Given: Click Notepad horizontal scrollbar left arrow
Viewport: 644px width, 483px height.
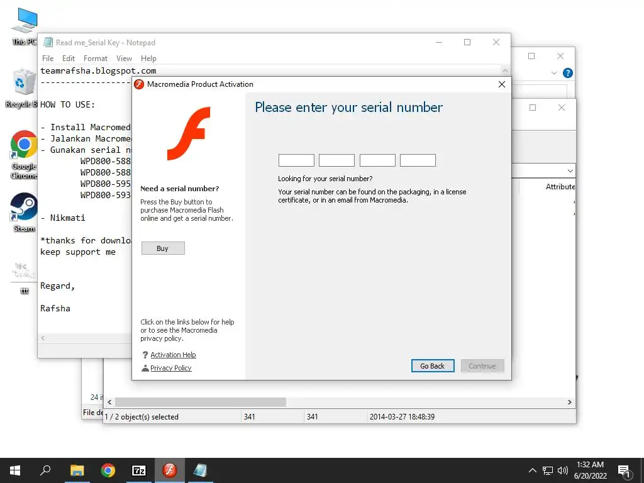Looking at the screenshot, I should (43, 338).
